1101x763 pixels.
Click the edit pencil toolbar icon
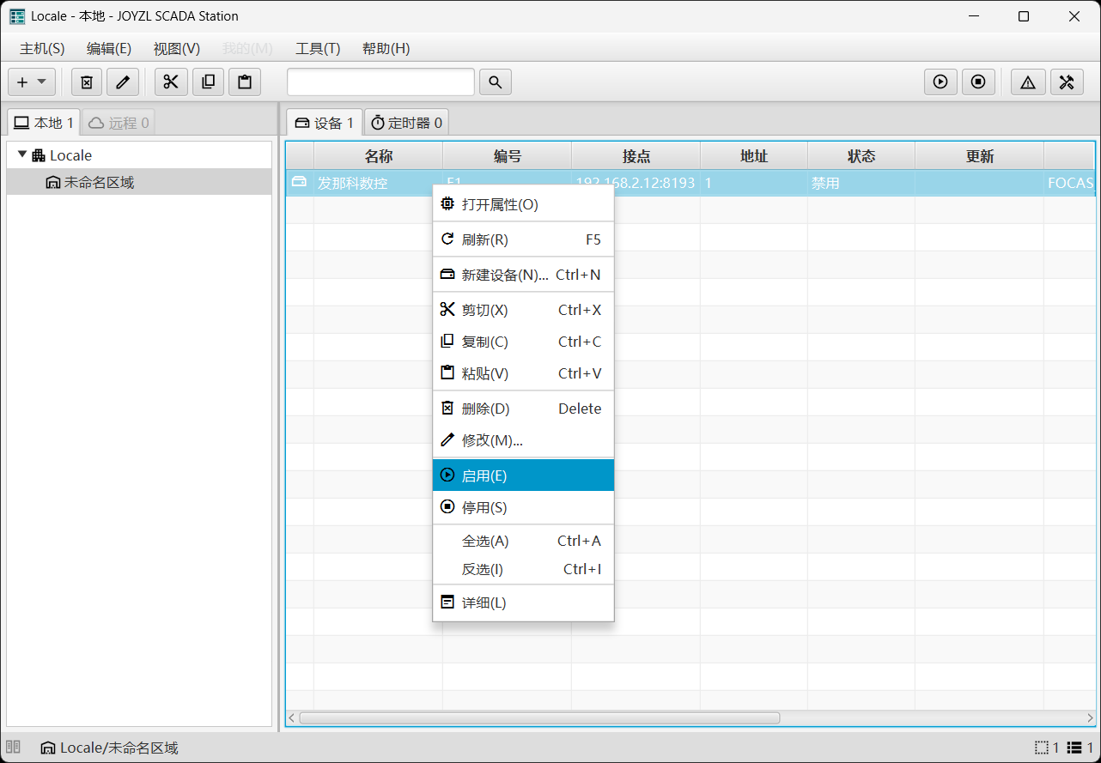pyautogui.click(x=123, y=82)
